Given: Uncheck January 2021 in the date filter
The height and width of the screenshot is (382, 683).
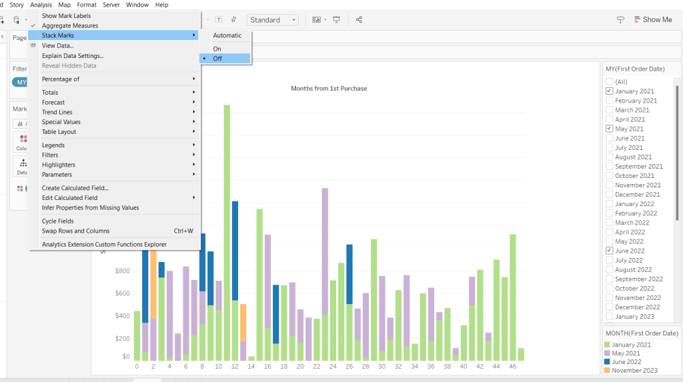Looking at the screenshot, I should pyautogui.click(x=610, y=91).
